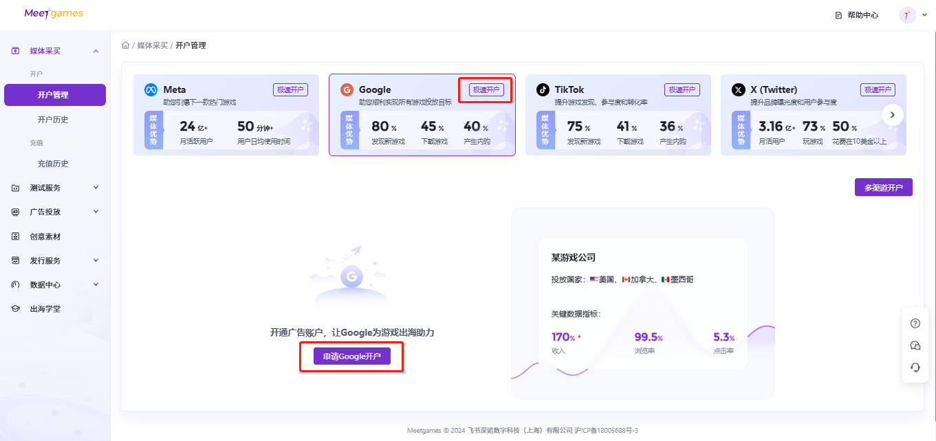Select the 充值历史 menu item

point(55,163)
